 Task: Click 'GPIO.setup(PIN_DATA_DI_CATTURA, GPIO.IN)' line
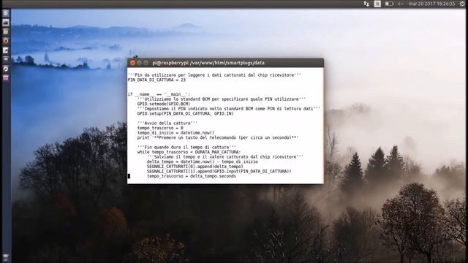[x=185, y=114]
